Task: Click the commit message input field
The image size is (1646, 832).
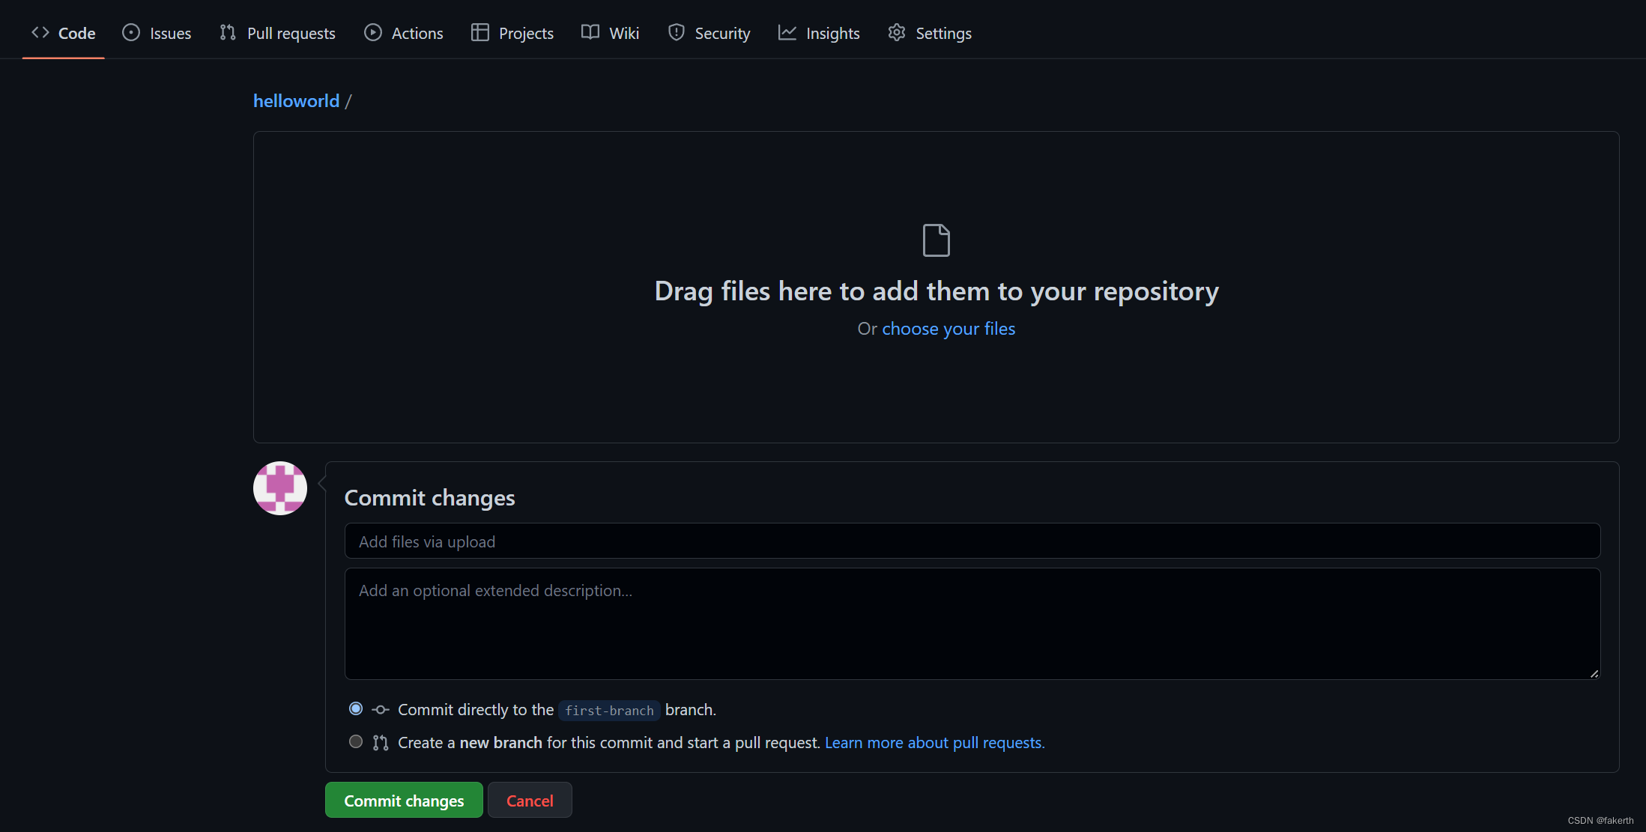Action: [972, 541]
